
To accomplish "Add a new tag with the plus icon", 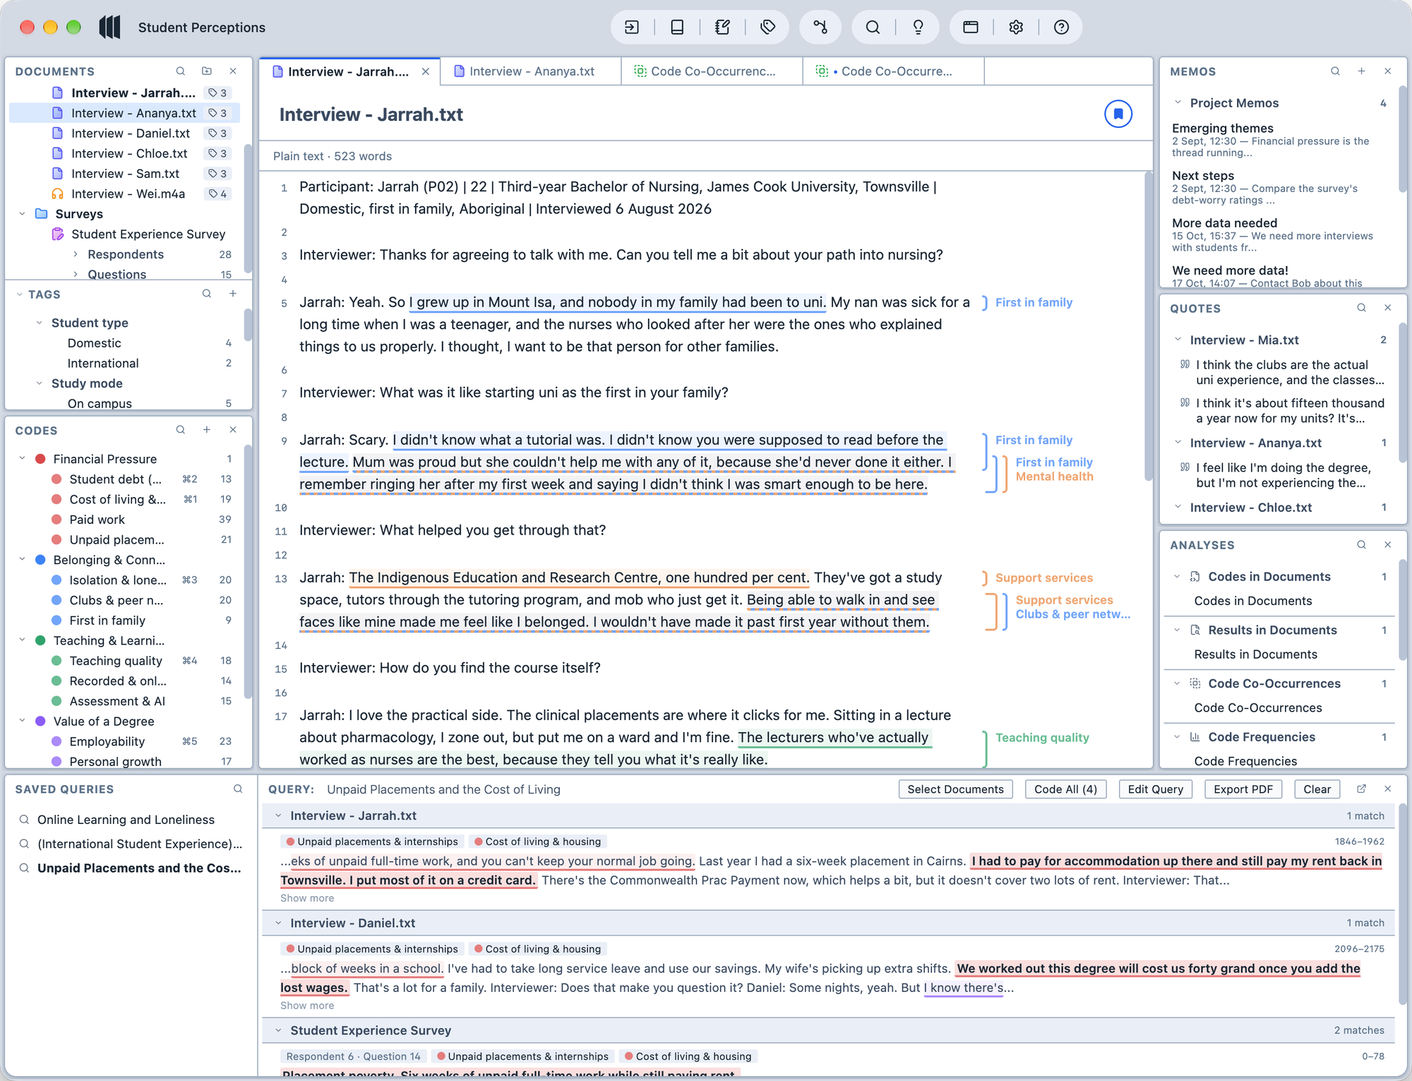I will tap(233, 294).
